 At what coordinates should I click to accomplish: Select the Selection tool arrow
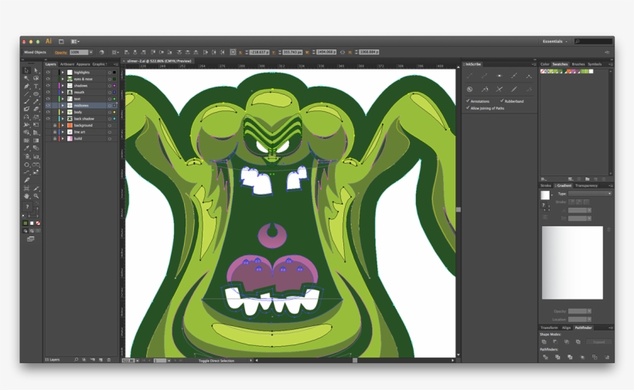tap(27, 70)
